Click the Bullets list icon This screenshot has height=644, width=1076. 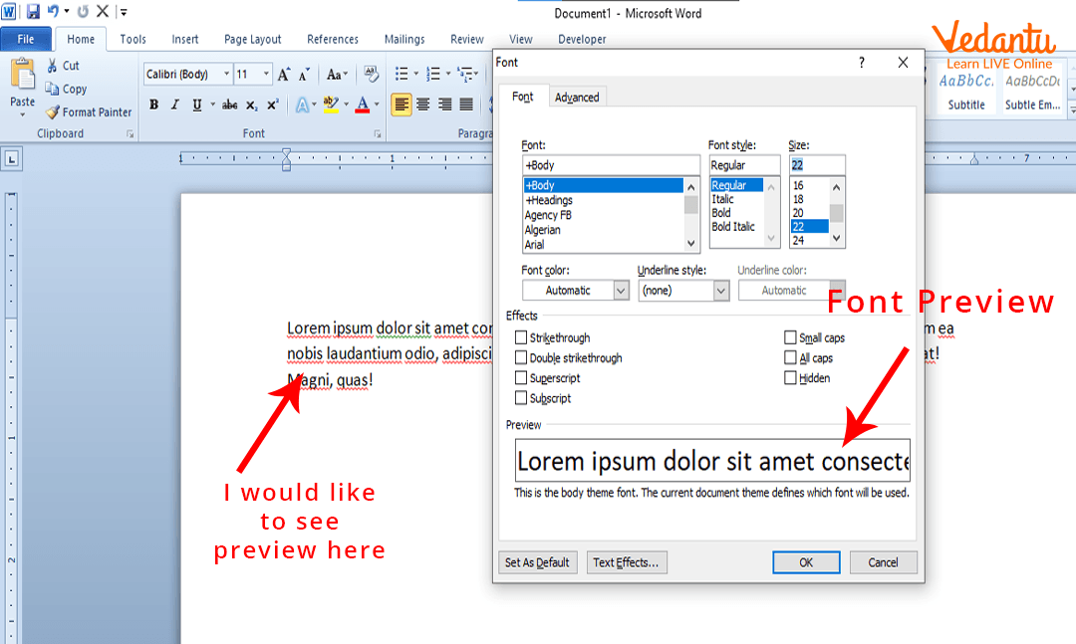pyautogui.click(x=402, y=75)
